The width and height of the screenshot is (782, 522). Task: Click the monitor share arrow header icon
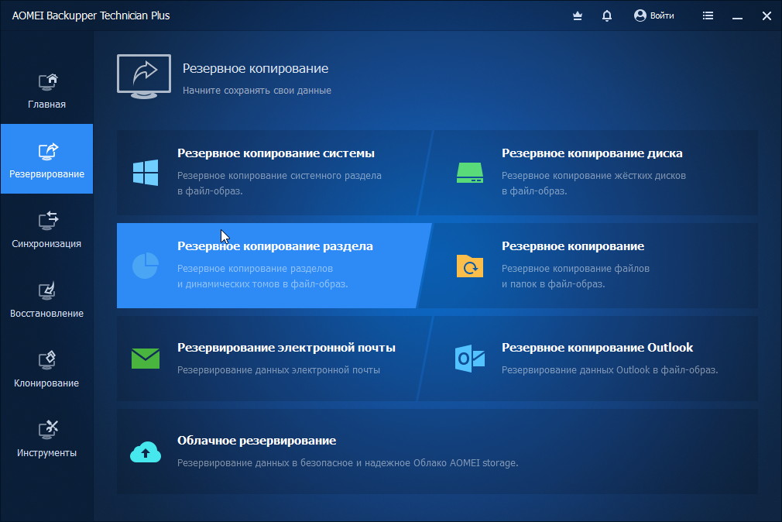tap(144, 77)
